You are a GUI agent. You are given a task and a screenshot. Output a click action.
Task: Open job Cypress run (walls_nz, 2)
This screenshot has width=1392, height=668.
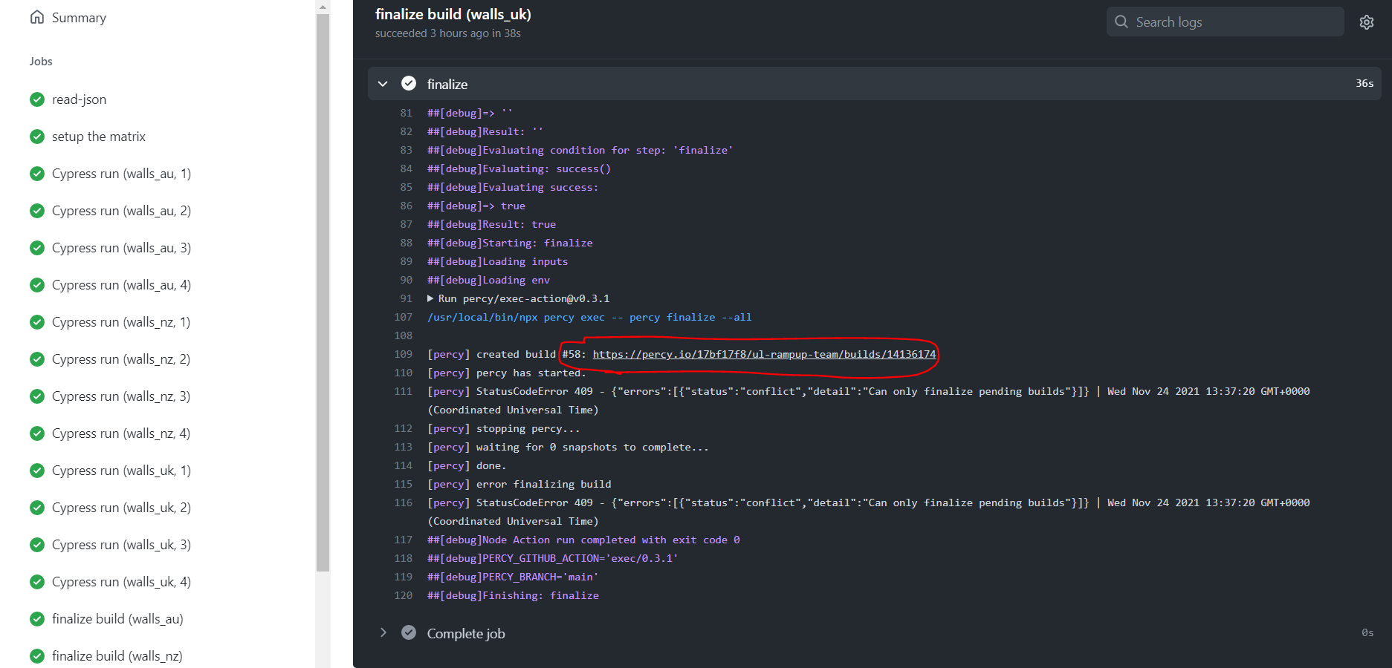click(x=121, y=359)
